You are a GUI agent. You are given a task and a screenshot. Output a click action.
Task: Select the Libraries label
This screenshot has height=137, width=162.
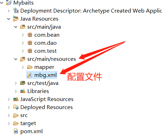click(x=38, y=91)
